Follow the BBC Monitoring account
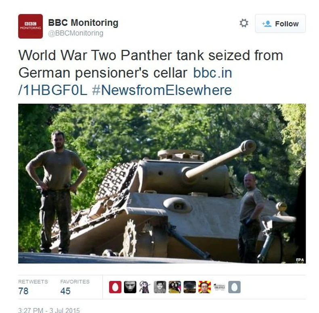This screenshot has height=313, width=319. click(x=280, y=23)
